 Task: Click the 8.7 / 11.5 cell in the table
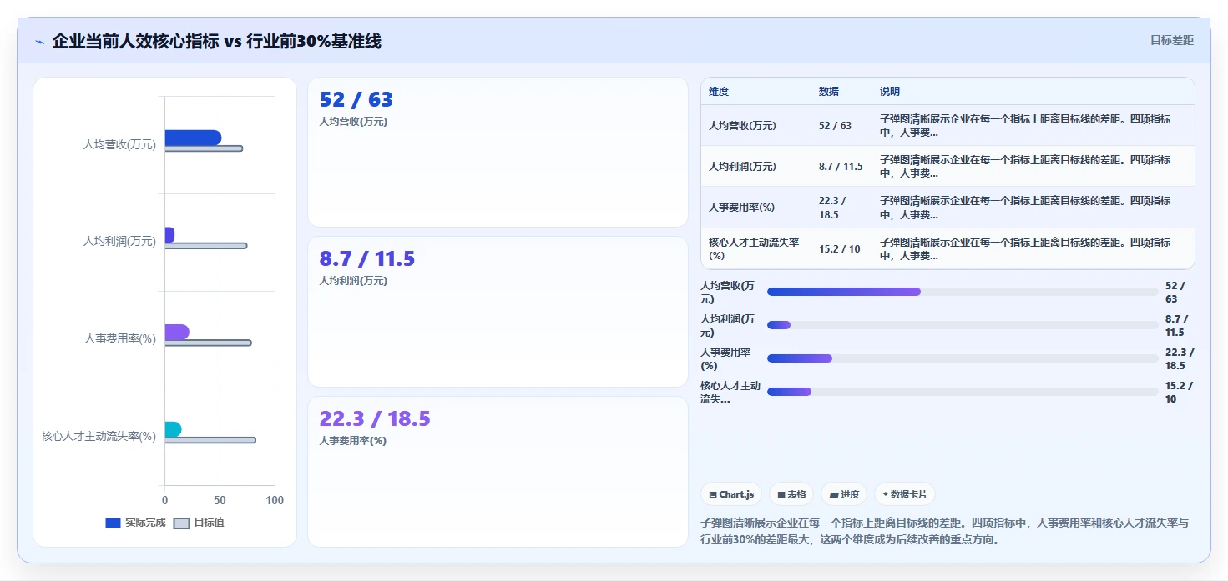click(x=841, y=167)
